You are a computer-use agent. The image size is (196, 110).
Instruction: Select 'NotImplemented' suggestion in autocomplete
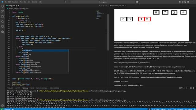pos(46,65)
